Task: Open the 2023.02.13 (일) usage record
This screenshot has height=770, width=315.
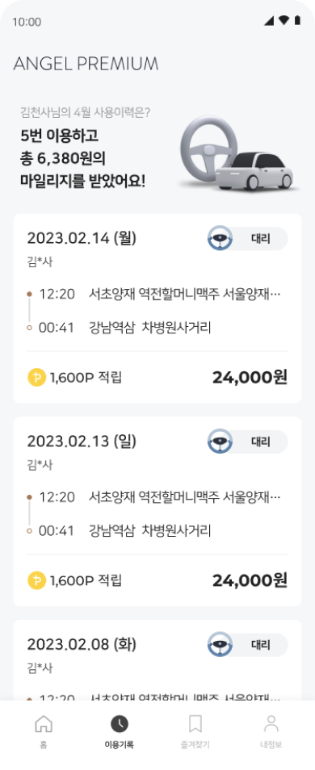Action: click(x=157, y=511)
